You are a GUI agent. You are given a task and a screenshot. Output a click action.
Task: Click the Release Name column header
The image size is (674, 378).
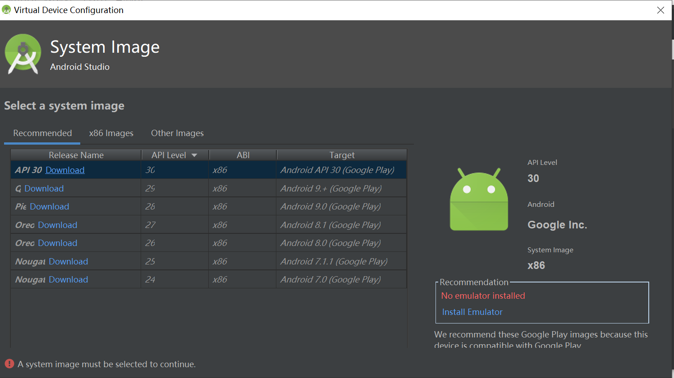pyautogui.click(x=76, y=155)
